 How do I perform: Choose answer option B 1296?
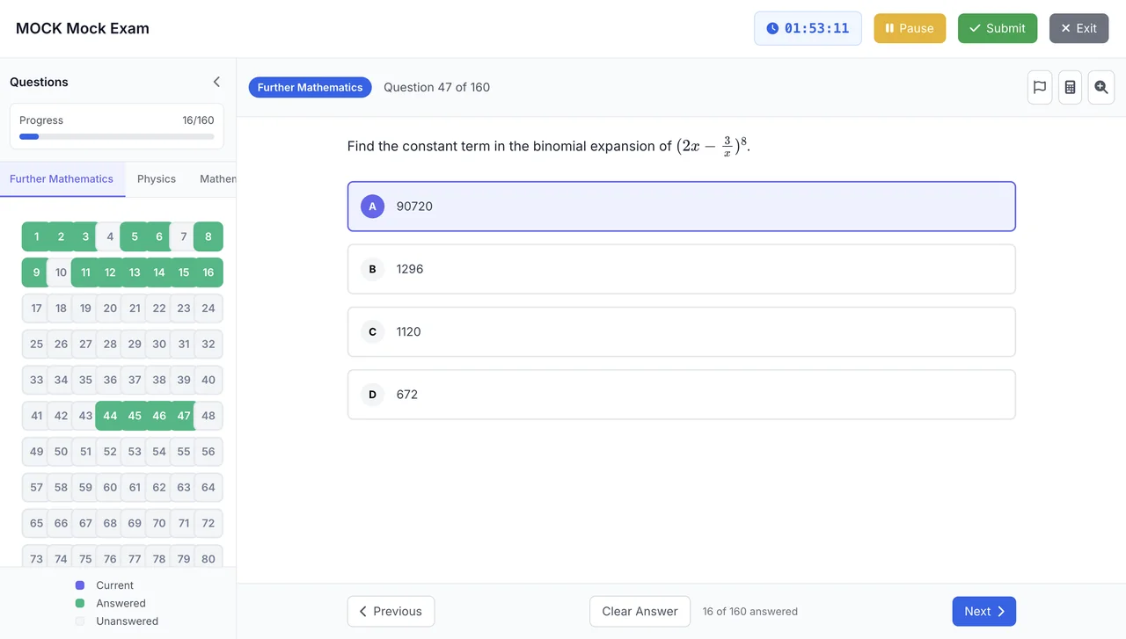[682, 269]
